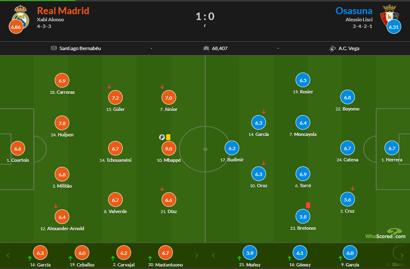Screen dimensions: 410x269
Task: Click the referee whistle icon
Action: point(332,48)
